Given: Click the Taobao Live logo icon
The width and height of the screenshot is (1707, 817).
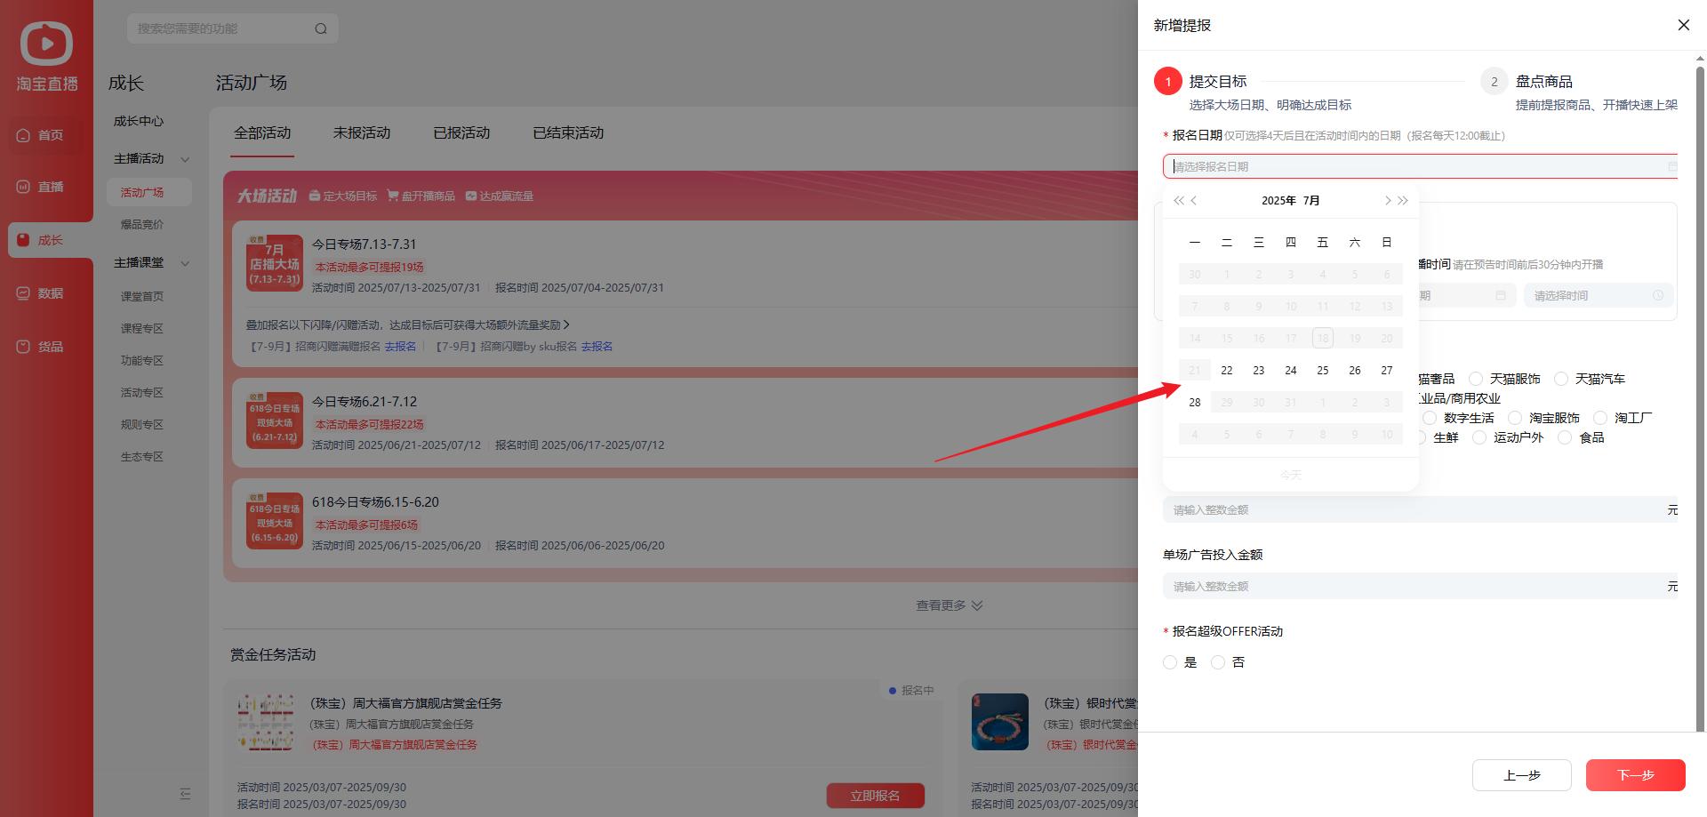Looking at the screenshot, I should click(x=46, y=44).
